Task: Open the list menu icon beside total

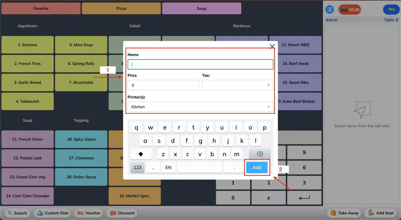Action: (x=330, y=9)
